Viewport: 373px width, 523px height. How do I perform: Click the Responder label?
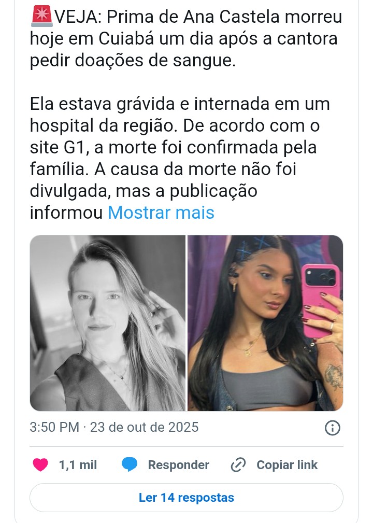tap(178, 464)
